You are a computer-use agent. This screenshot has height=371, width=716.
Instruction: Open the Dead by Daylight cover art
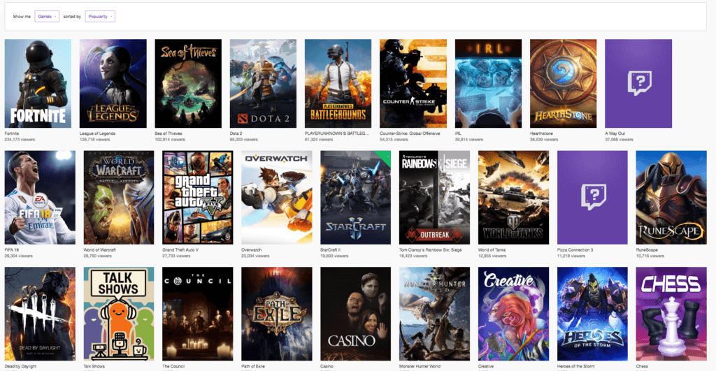point(40,314)
